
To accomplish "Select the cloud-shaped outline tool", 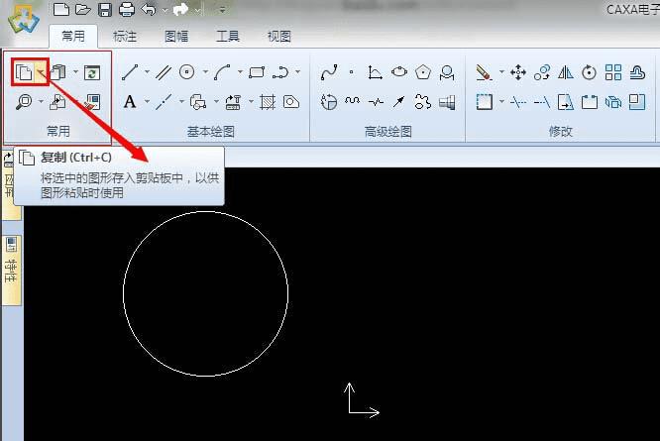I will tap(422, 102).
